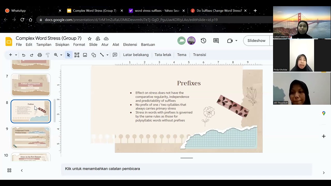
Task: Click the zoom magnifier tool
Action: 56,55
